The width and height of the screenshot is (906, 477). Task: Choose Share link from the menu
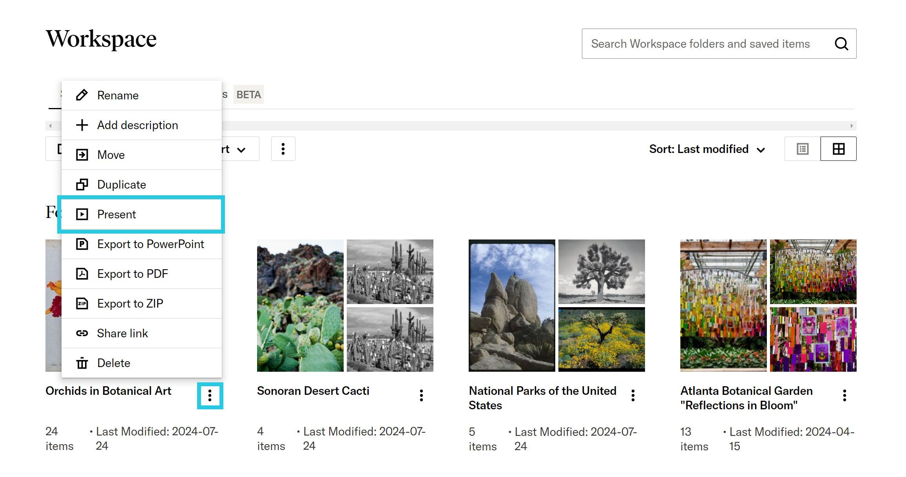click(141, 333)
